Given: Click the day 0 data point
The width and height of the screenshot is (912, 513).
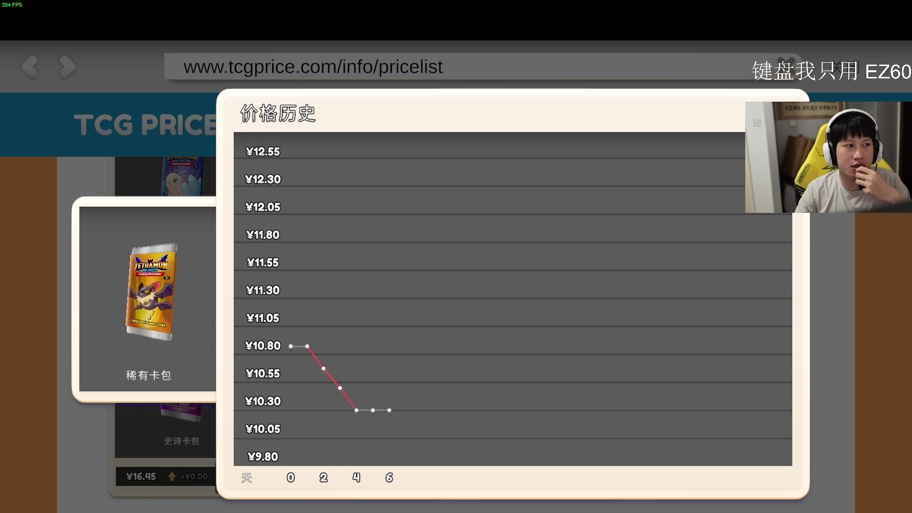Looking at the screenshot, I should [x=291, y=346].
